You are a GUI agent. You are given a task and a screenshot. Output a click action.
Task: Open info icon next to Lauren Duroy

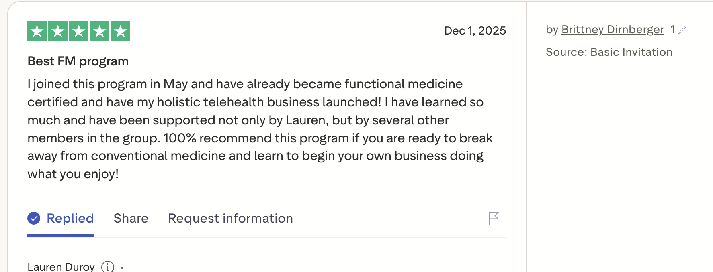[x=108, y=266]
